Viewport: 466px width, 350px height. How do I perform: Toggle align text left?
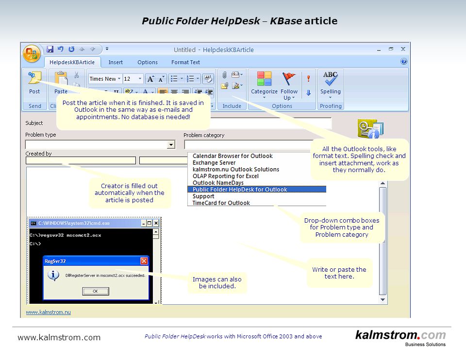[x=163, y=91]
